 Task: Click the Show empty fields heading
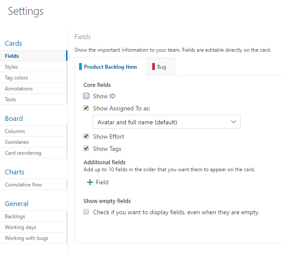(107, 201)
